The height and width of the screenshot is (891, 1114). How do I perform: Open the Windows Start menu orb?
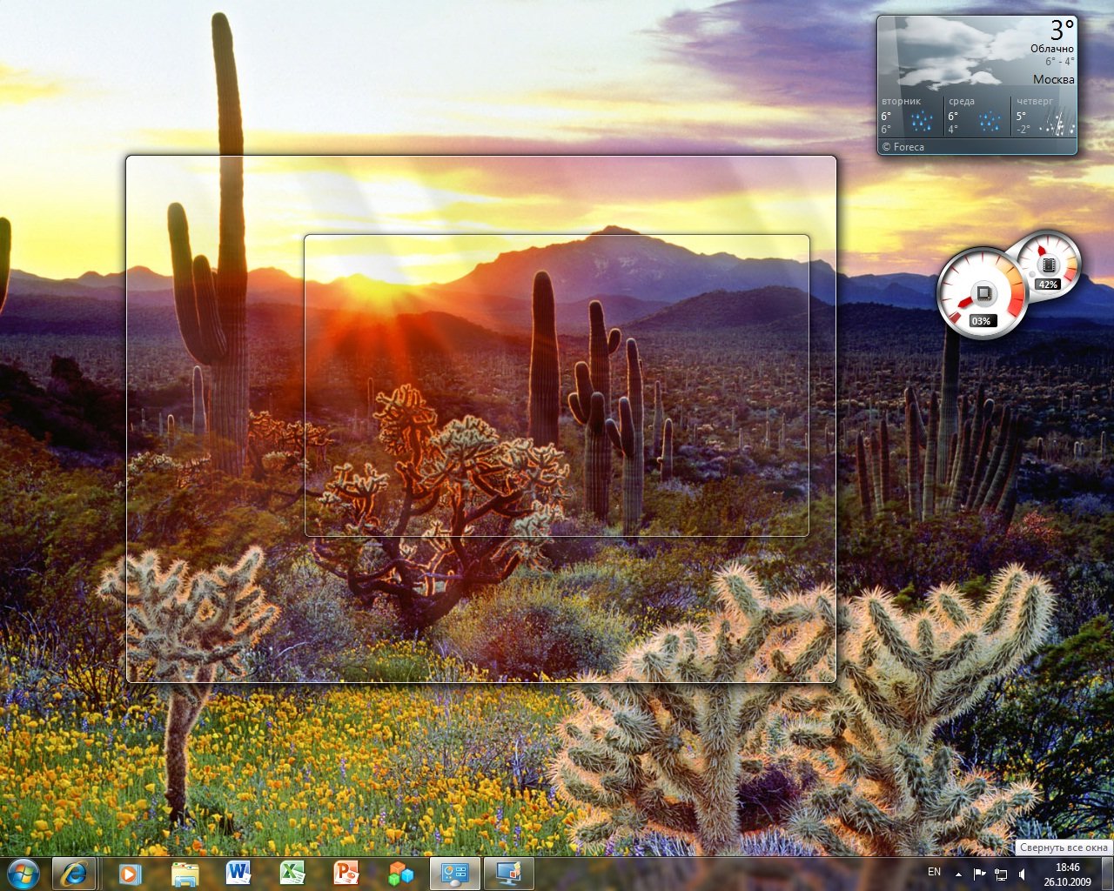point(23,873)
